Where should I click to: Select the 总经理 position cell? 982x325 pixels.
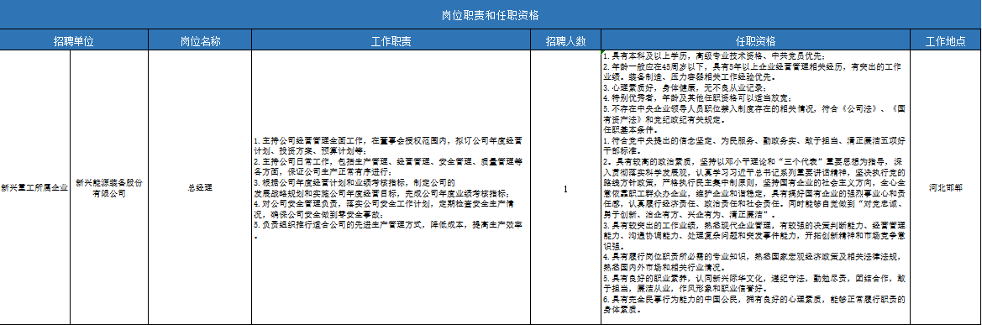click(200, 188)
